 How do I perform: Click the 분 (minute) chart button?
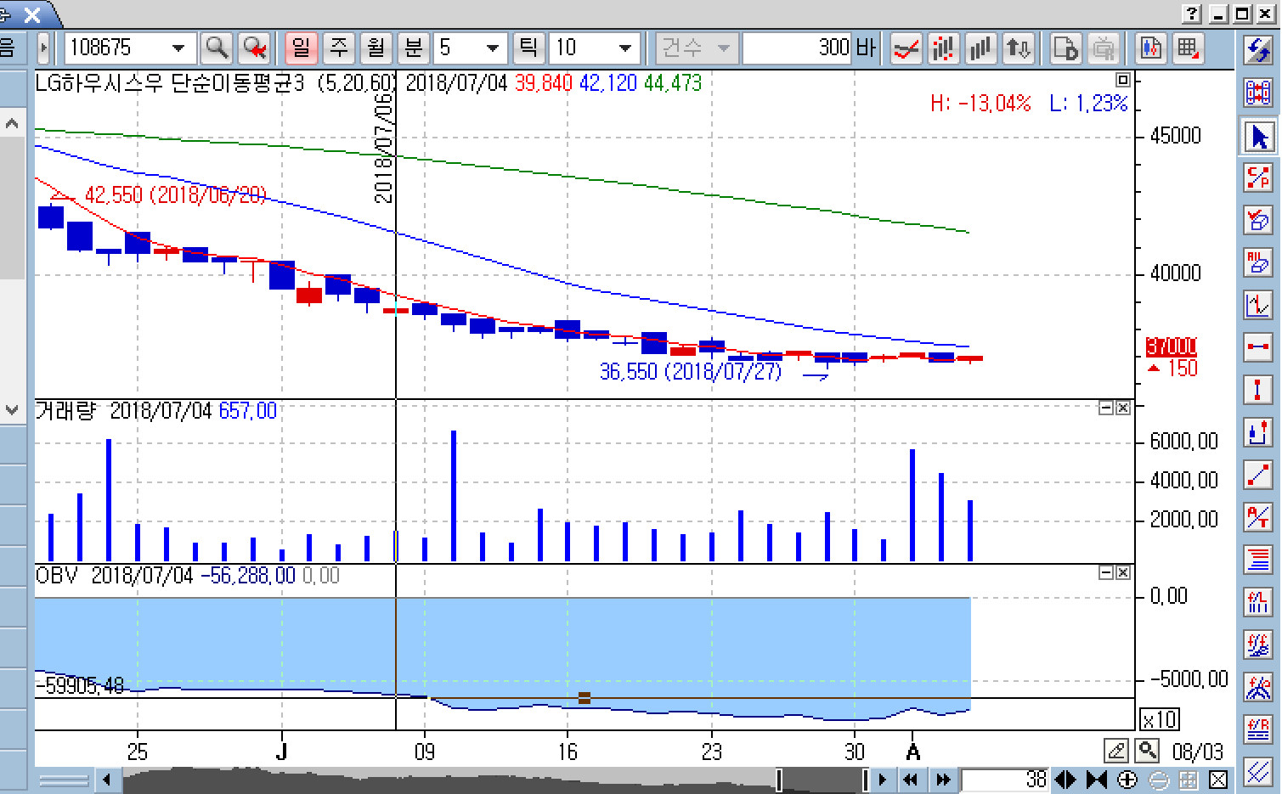413,48
